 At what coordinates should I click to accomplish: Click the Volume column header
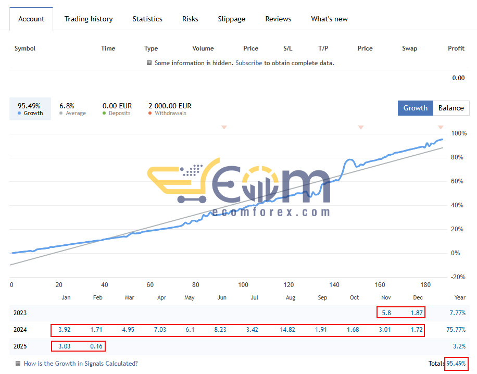(x=203, y=48)
